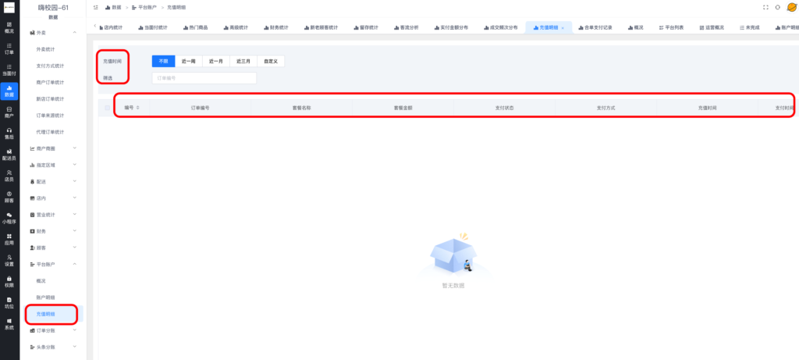Switch to the 运营概况 tab
This screenshot has width=799, height=360.
[x=712, y=27]
